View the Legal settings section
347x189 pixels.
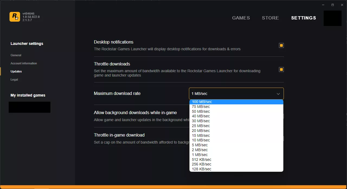[x=14, y=79]
